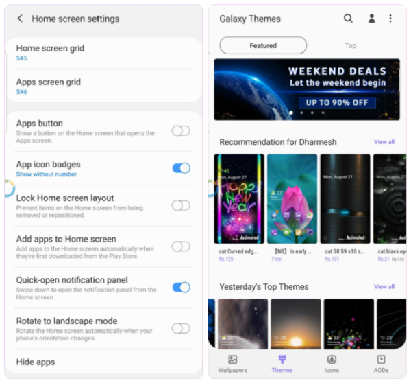The height and width of the screenshot is (383, 411).
Task: Open the cat S8 S9 s10 theme
Action: point(345,199)
